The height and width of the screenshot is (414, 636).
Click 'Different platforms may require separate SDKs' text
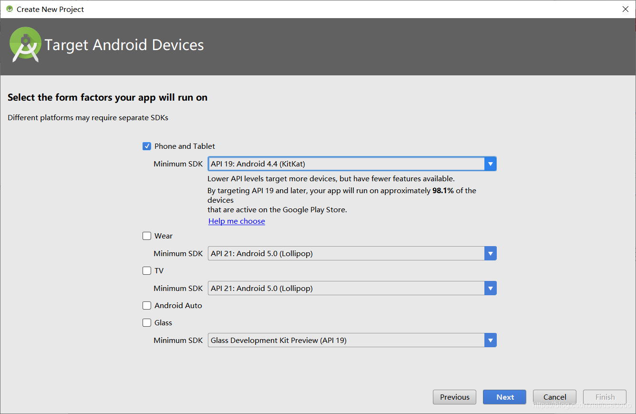88,118
